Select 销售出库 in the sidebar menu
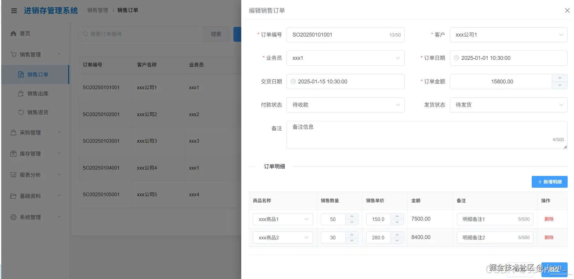 pyautogui.click(x=35, y=94)
